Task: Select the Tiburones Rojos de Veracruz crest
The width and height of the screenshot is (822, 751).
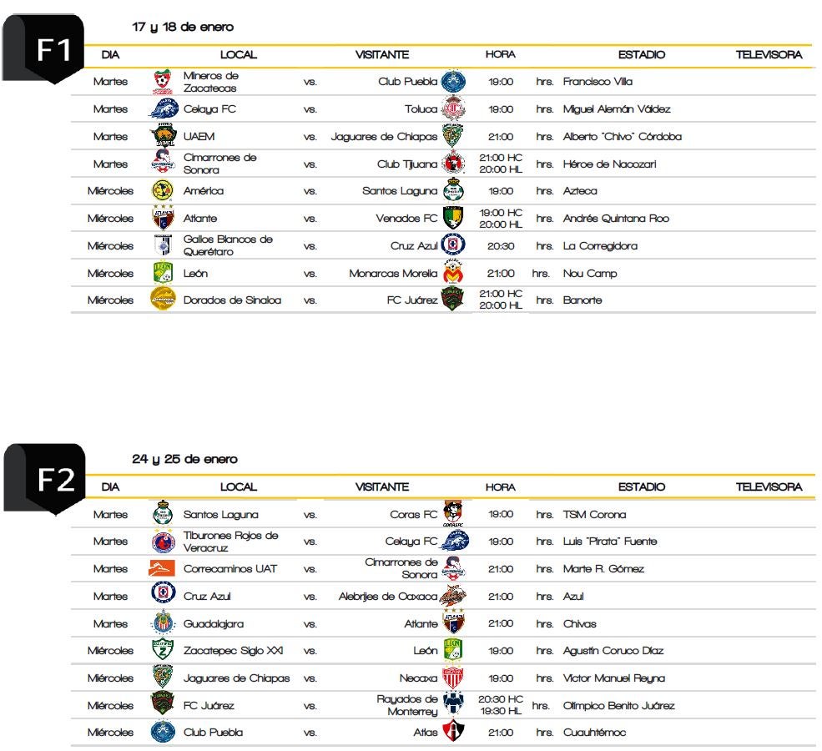Action: (x=163, y=542)
